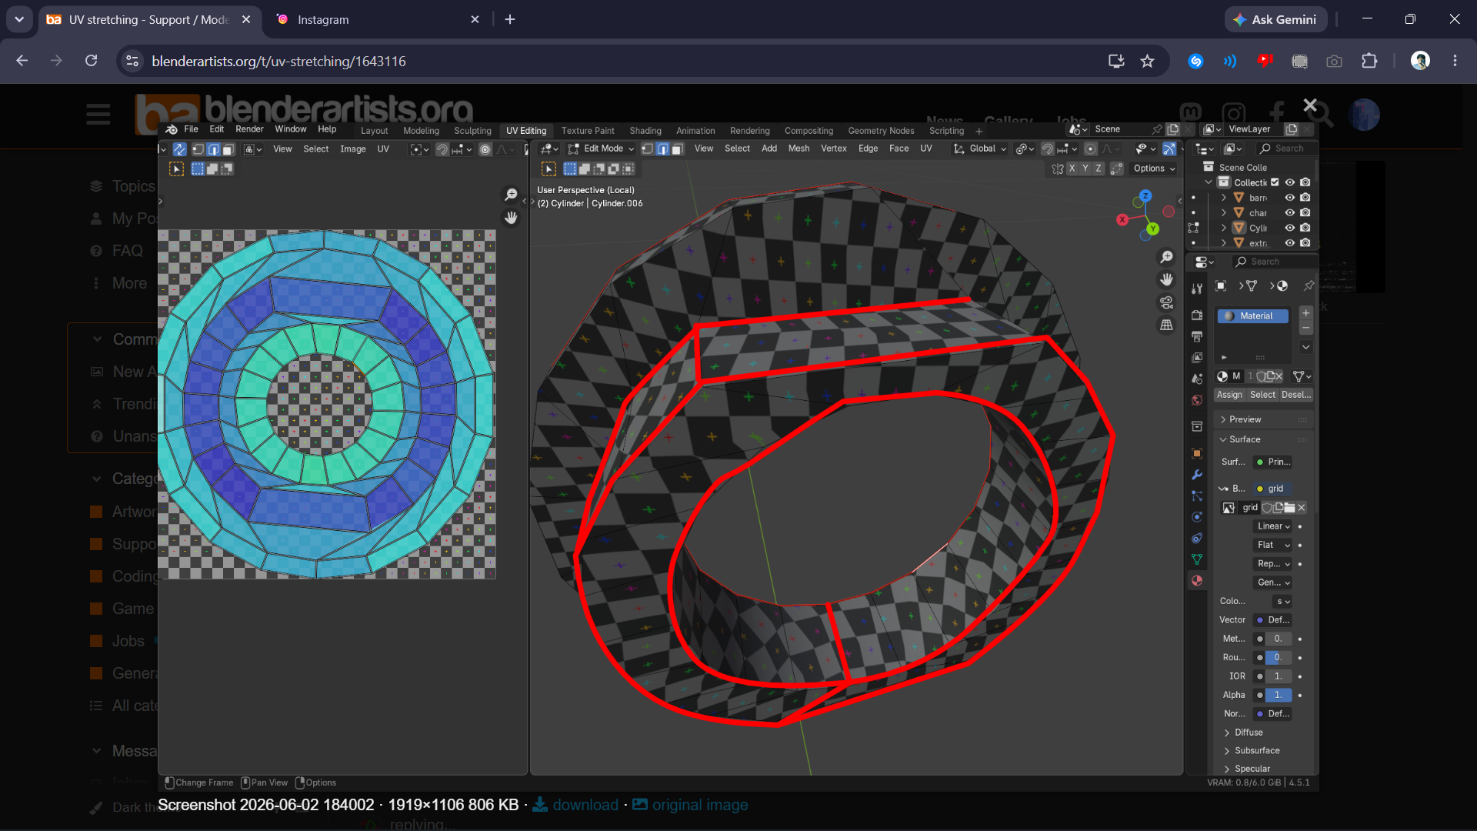
Task: Switch to the Instagram browser tab
Action: coord(377,19)
